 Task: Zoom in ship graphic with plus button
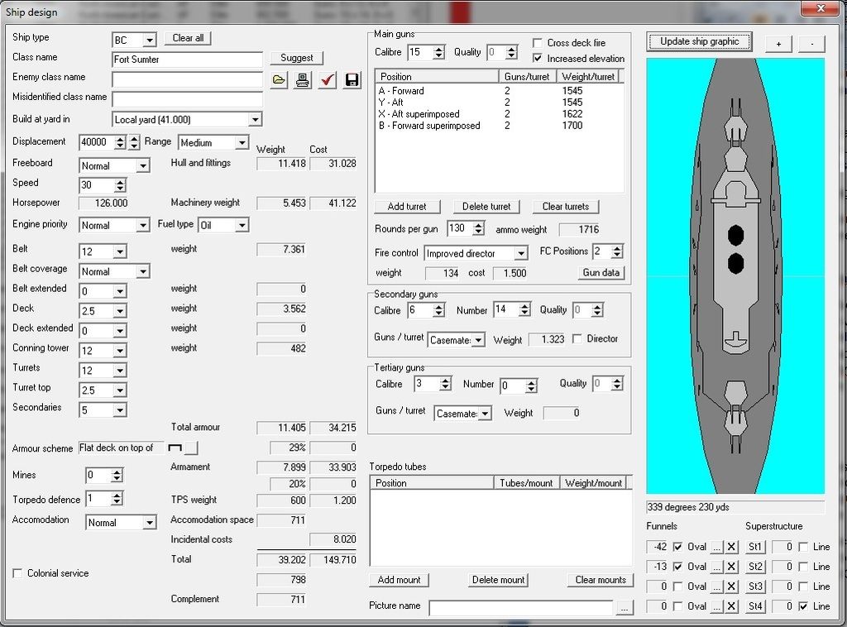tap(778, 43)
